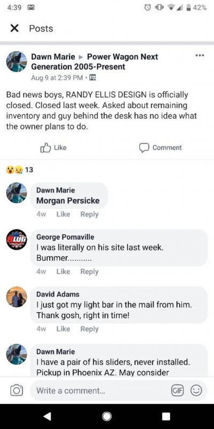Tap Android recent apps square
Viewport: 214px width, 429px height.
[x=166, y=416]
